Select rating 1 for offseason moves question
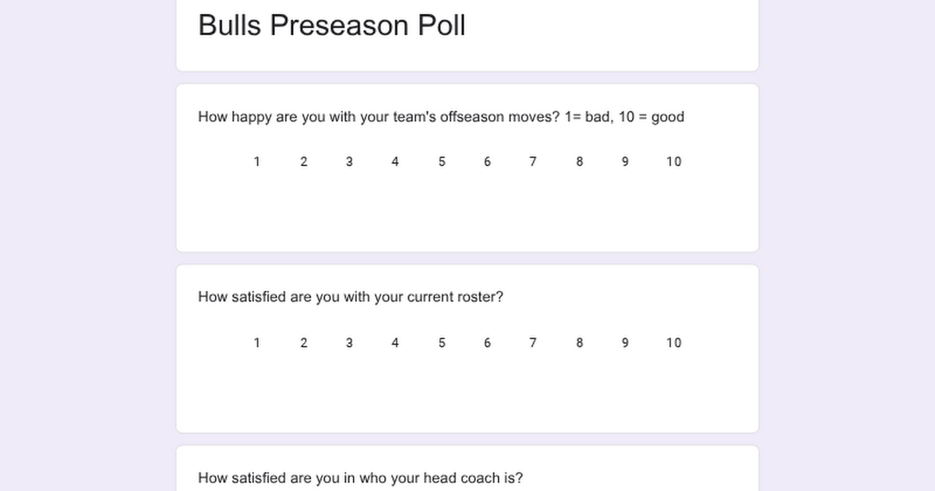 coord(257,162)
